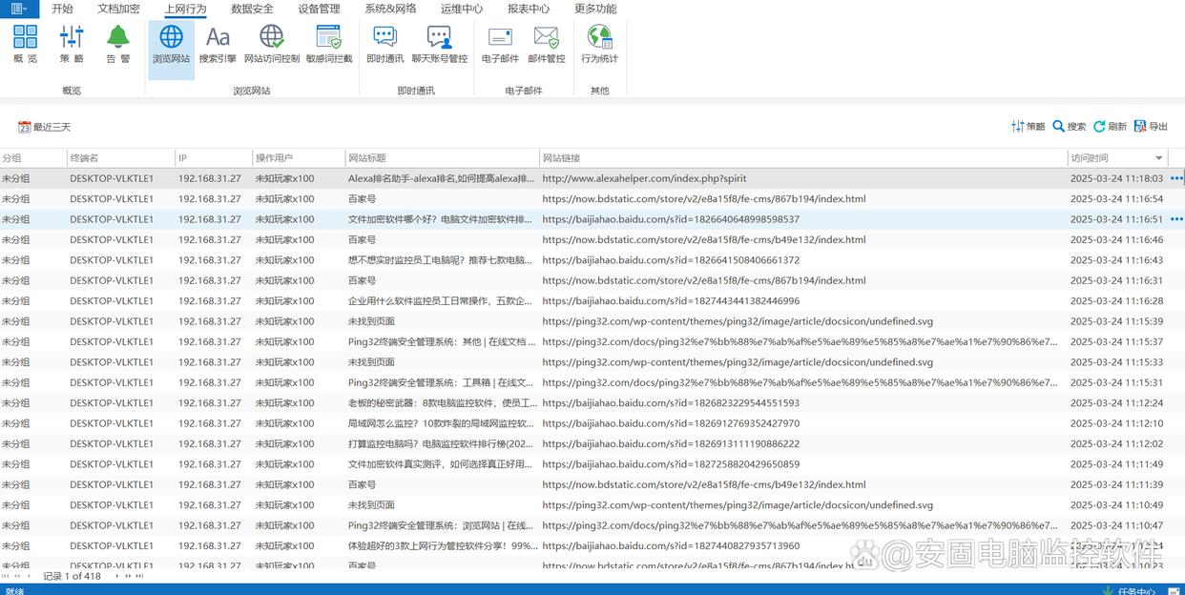Click the 告警 bell alert icon

pos(118,44)
